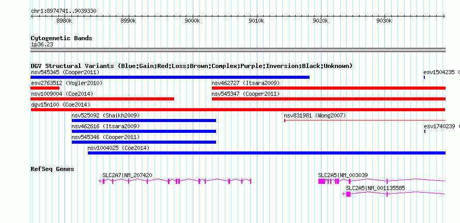Click the 9010k ruler position
Screen dimensions: 460x223
(257, 21)
